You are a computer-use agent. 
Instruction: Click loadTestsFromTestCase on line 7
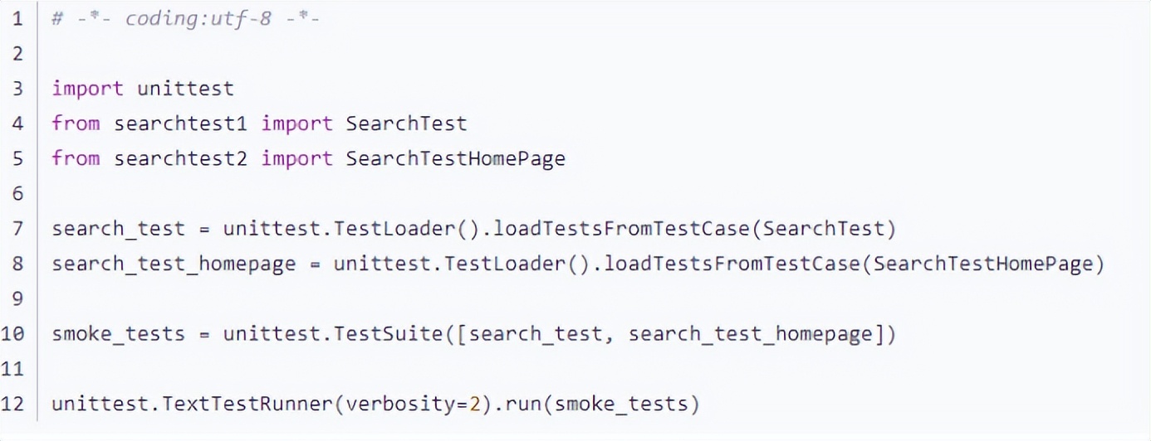click(x=633, y=229)
